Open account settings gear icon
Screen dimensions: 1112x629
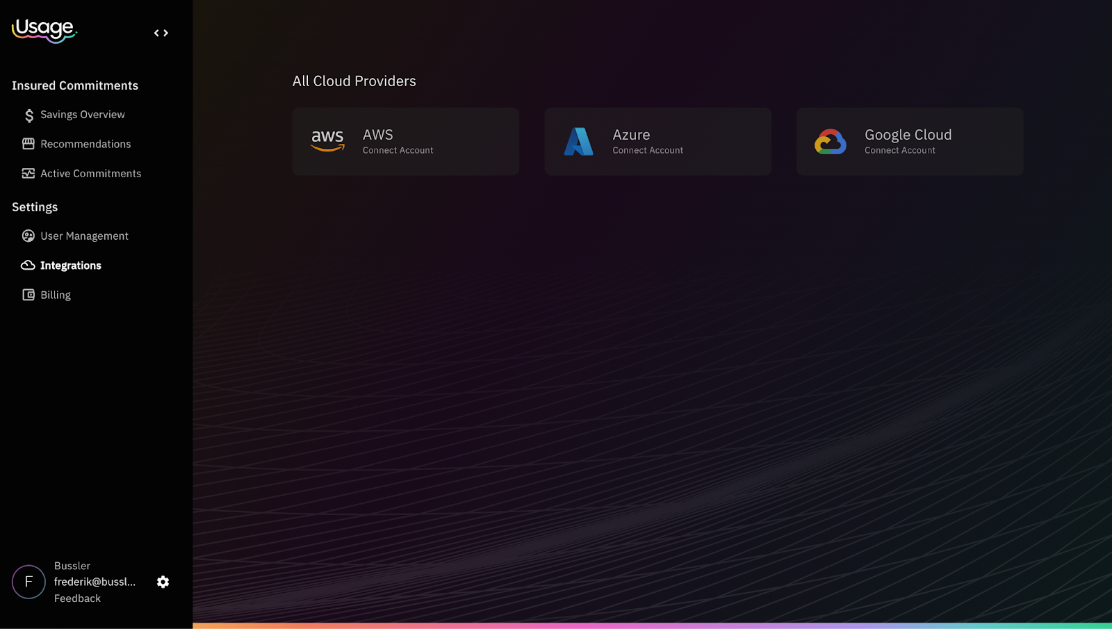pyautogui.click(x=163, y=582)
